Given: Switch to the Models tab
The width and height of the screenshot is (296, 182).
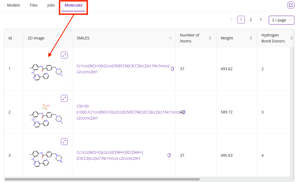Looking at the screenshot, I should pos(14,5).
